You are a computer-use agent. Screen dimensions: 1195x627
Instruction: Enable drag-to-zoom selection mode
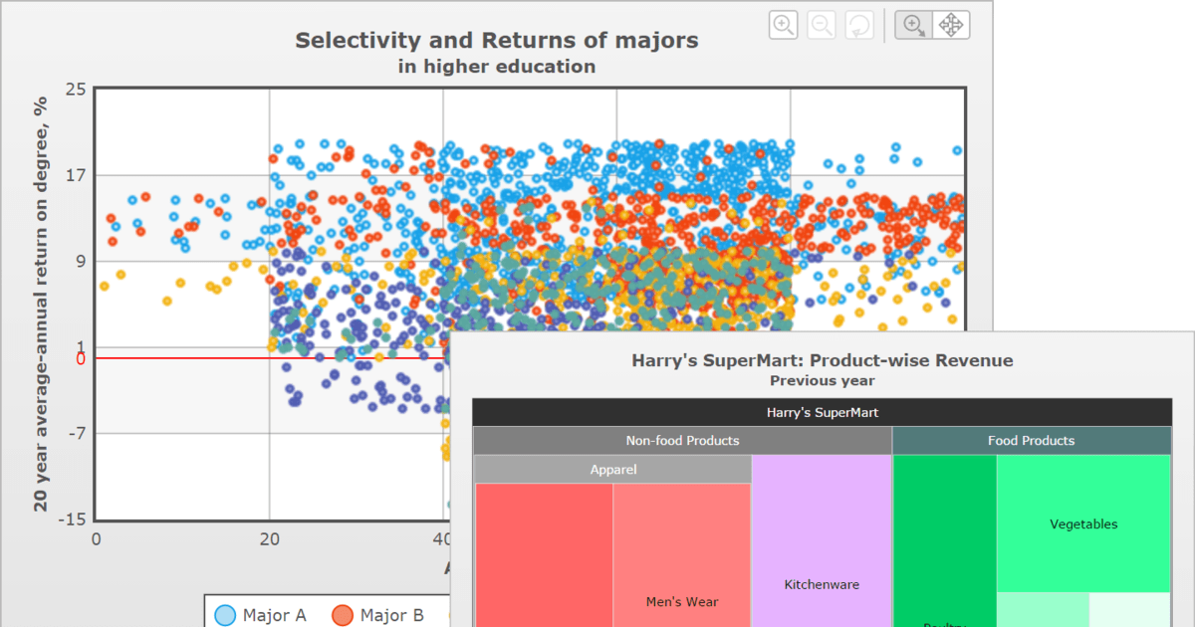point(913,26)
